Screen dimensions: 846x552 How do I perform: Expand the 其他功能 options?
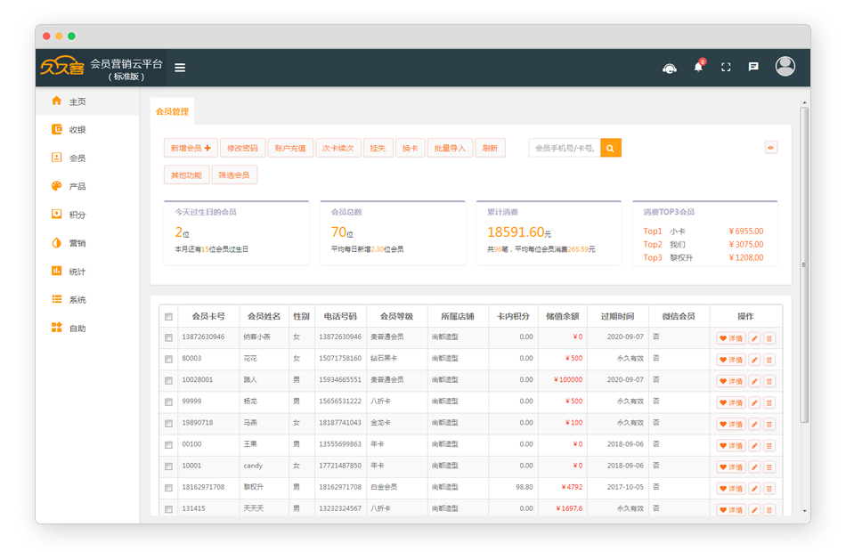(x=186, y=175)
